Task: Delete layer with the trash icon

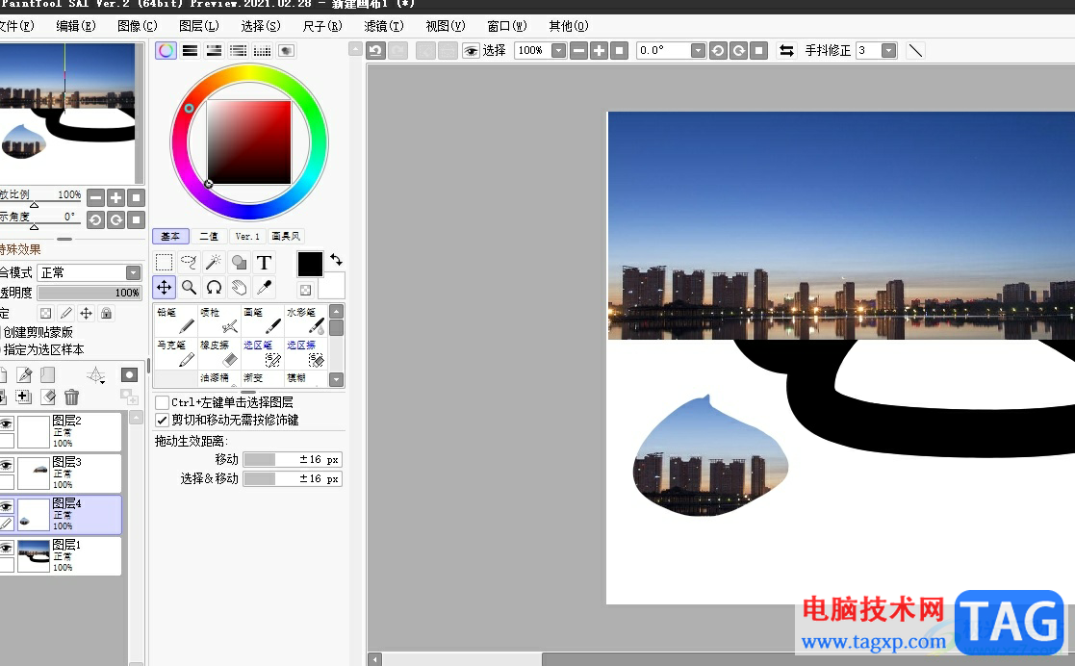Action: 71,397
